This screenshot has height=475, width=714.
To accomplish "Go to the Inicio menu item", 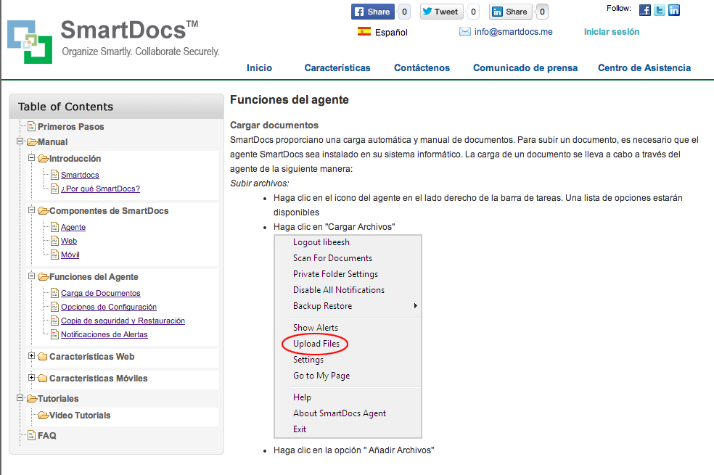I will [259, 67].
